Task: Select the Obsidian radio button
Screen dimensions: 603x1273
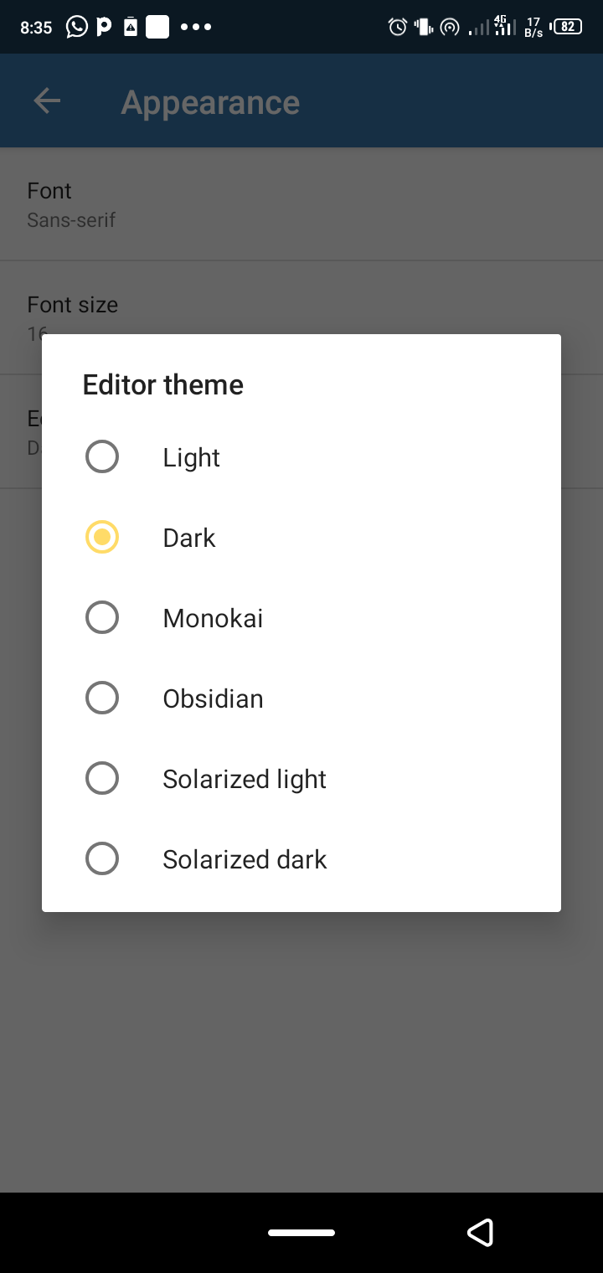Action: point(102,698)
